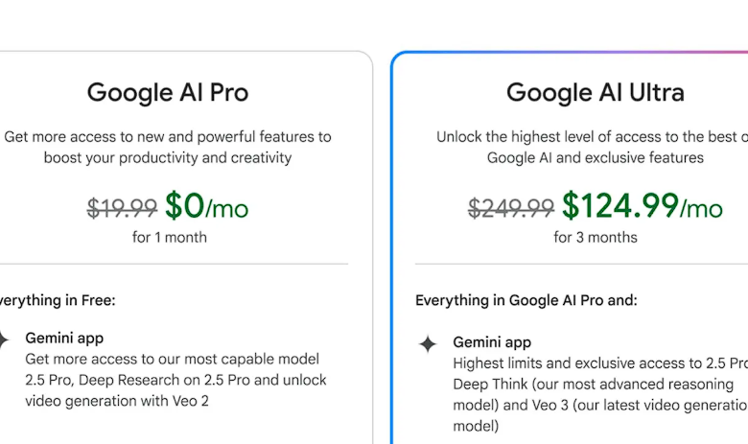Click the Google AI Ultra card's blue border
The image size is (748, 444).
pyautogui.click(x=392, y=248)
